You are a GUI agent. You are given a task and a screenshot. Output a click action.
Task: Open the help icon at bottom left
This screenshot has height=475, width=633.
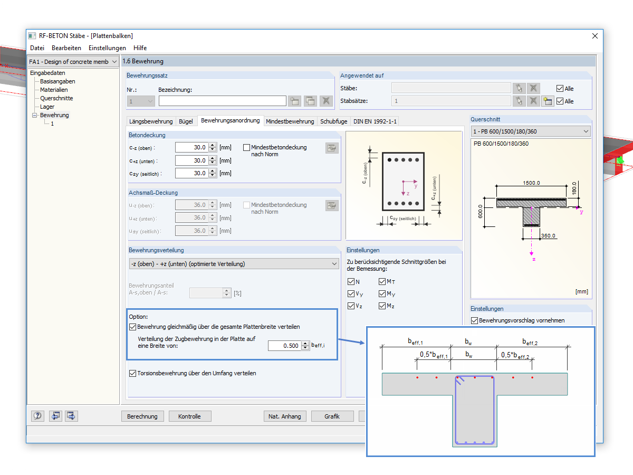pos(37,416)
